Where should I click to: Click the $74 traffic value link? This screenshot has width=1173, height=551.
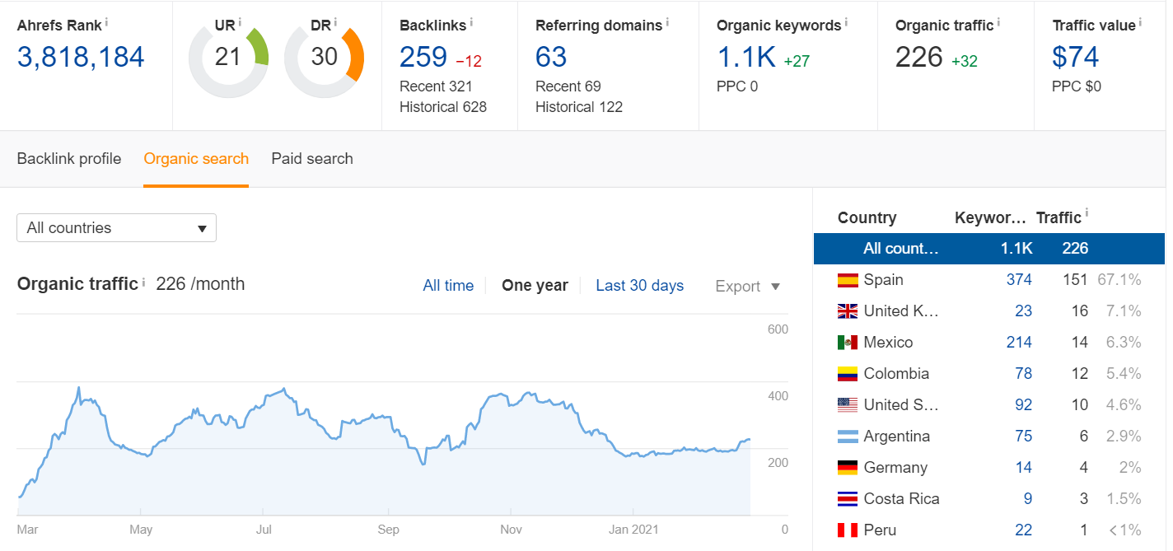[x=1076, y=57]
